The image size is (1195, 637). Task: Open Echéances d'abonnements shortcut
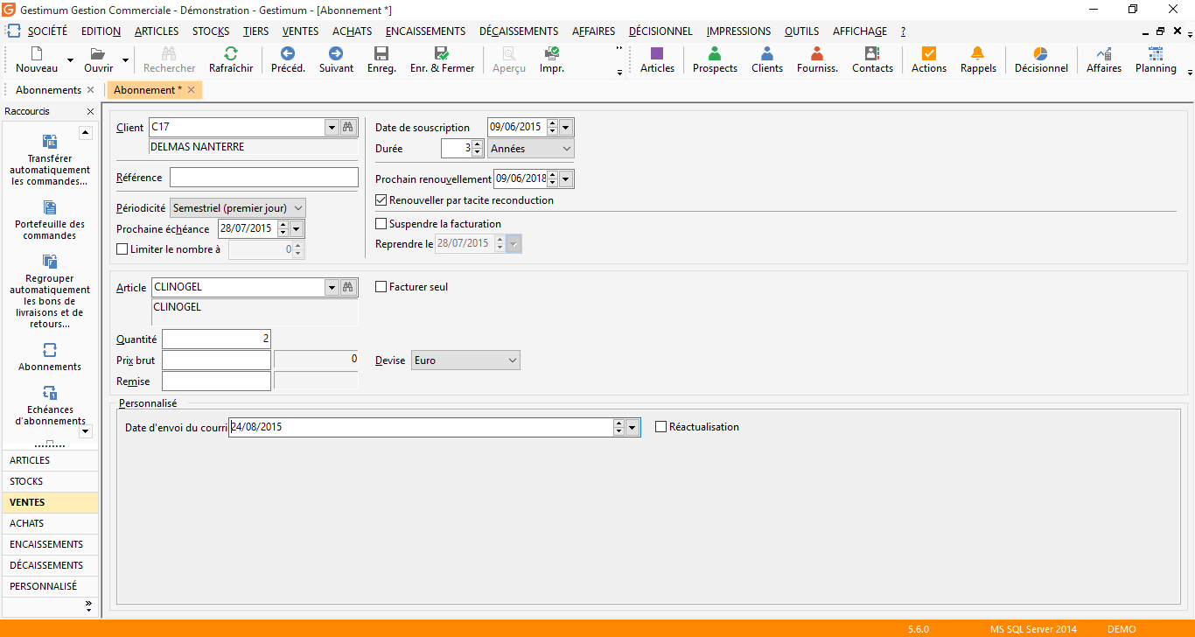tap(50, 406)
